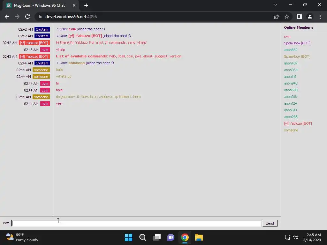Click 'User someone joined the chat' message
This screenshot has width=327, height=245.
(85, 63)
